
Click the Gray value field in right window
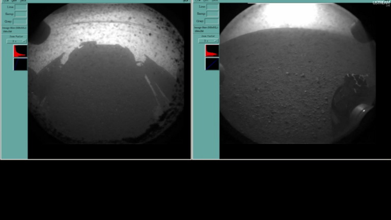pos(211,21)
